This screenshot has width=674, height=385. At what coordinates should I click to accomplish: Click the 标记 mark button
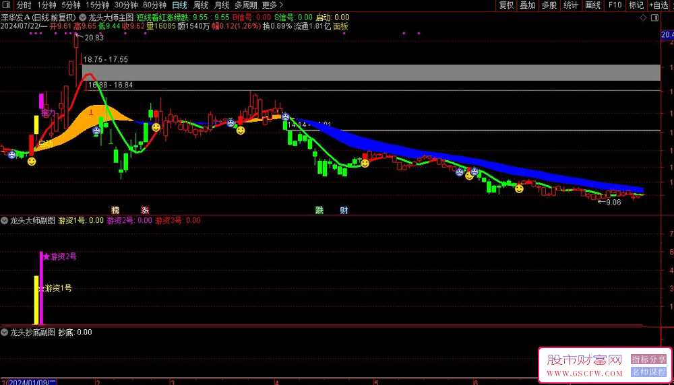click(x=636, y=5)
